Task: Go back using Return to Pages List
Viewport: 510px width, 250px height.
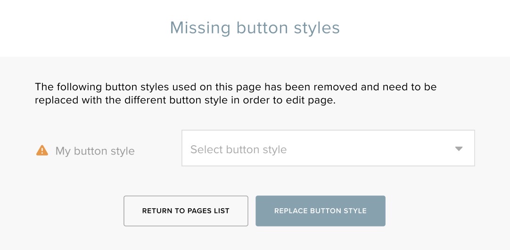Action: tap(186, 211)
